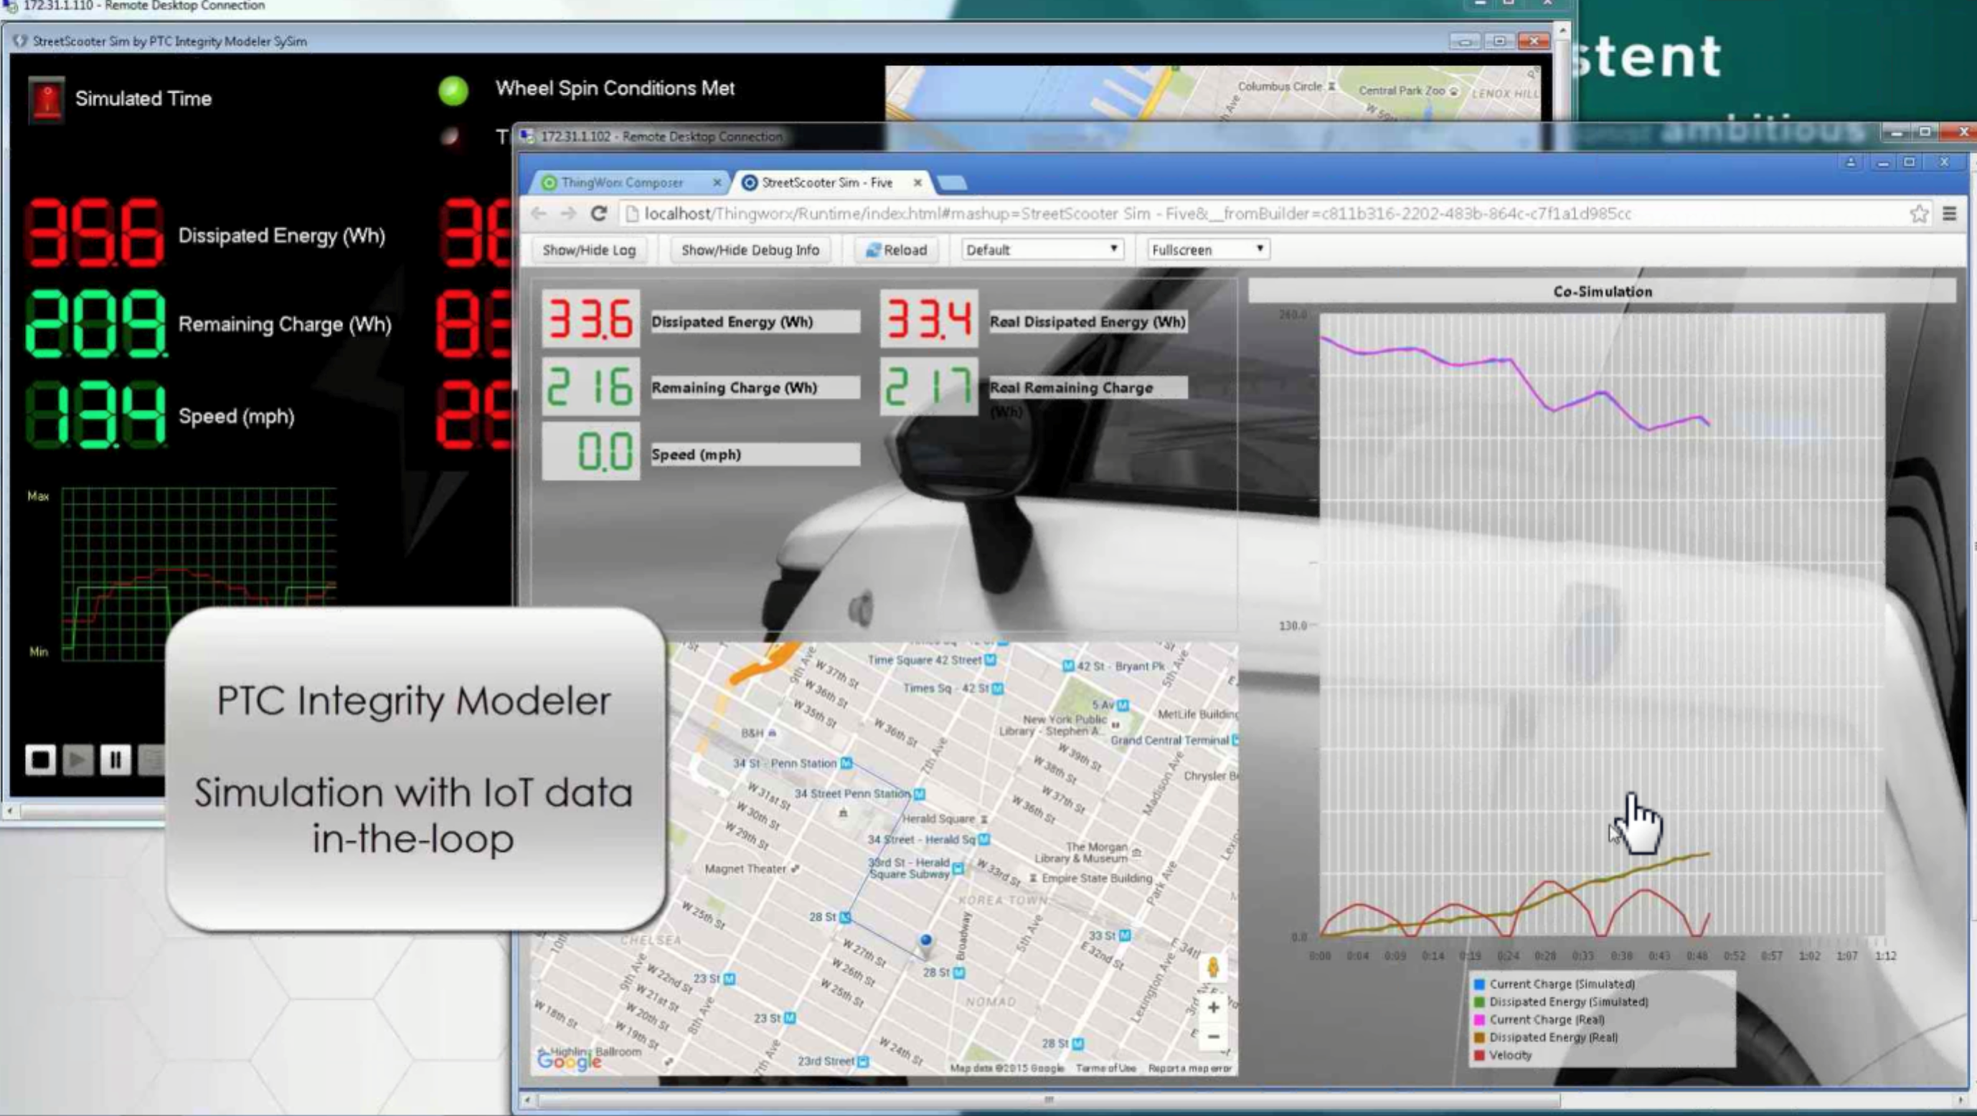
Task: Open the Fullscreen dropdown
Action: (1207, 250)
